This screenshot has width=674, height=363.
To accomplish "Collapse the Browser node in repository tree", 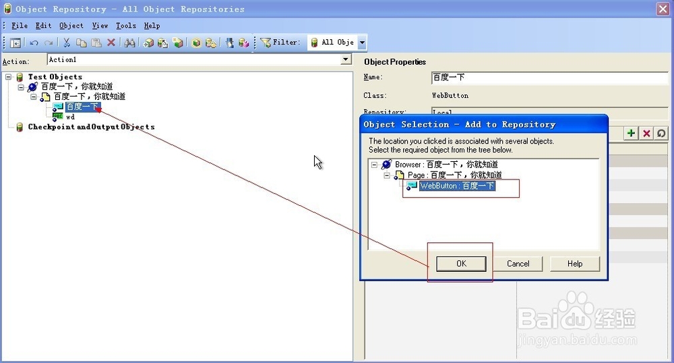I will pyautogui.click(x=21, y=87).
